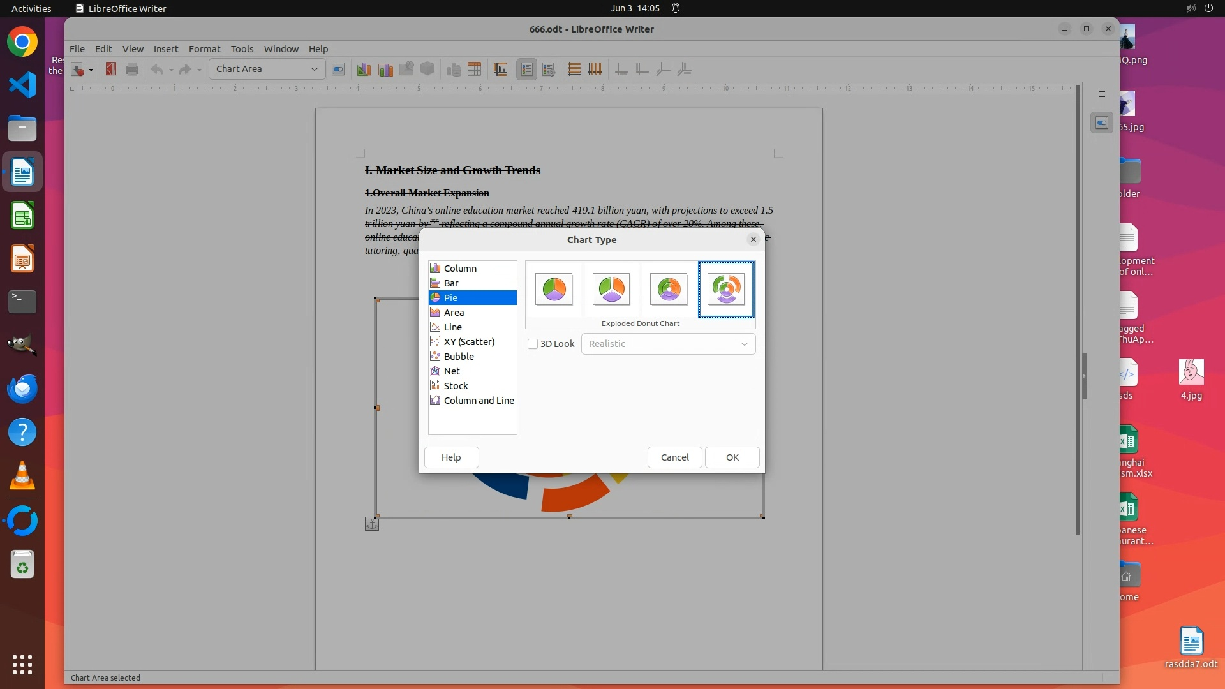Open the Format menu
1225x689 pixels.
point(204,49)
